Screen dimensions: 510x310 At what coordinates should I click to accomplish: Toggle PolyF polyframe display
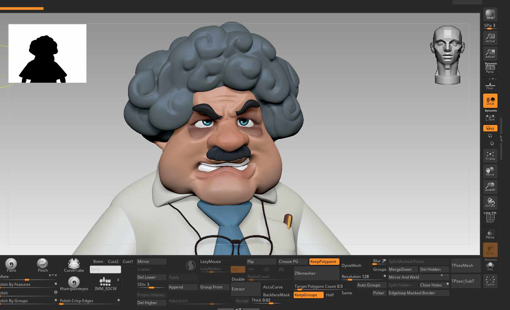coord(490,218)
